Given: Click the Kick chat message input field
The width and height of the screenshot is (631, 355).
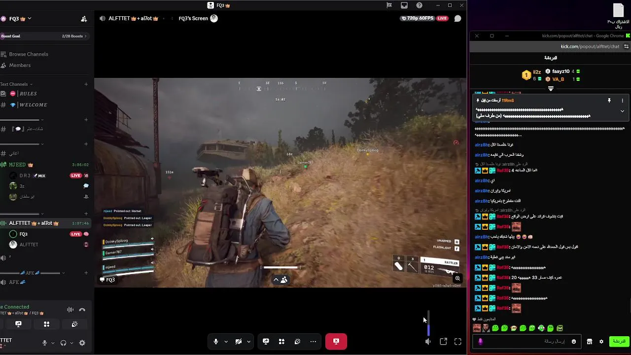Looking at the screenshot, I should coord(527,341).
